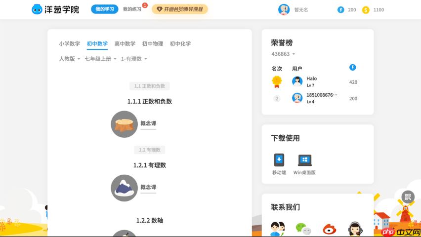Screen dimensions: 421x237
Task: Select the 初中数学 tab
Action: (x=97, y=43)
